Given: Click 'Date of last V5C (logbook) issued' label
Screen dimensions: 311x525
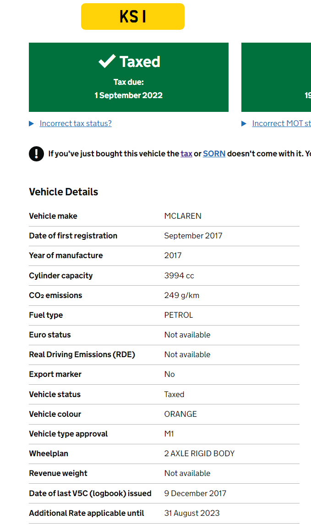Looking at the screenshot, I should [90, 493].
